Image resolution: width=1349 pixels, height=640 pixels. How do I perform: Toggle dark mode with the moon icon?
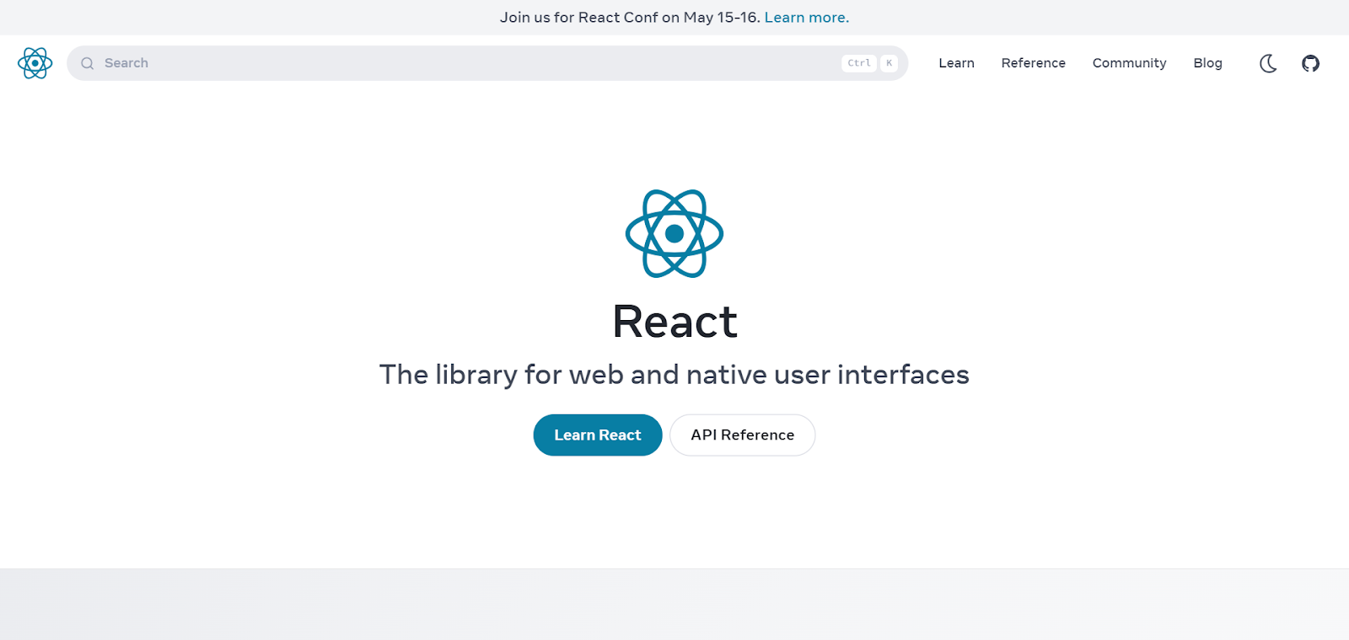(1268, 63)
